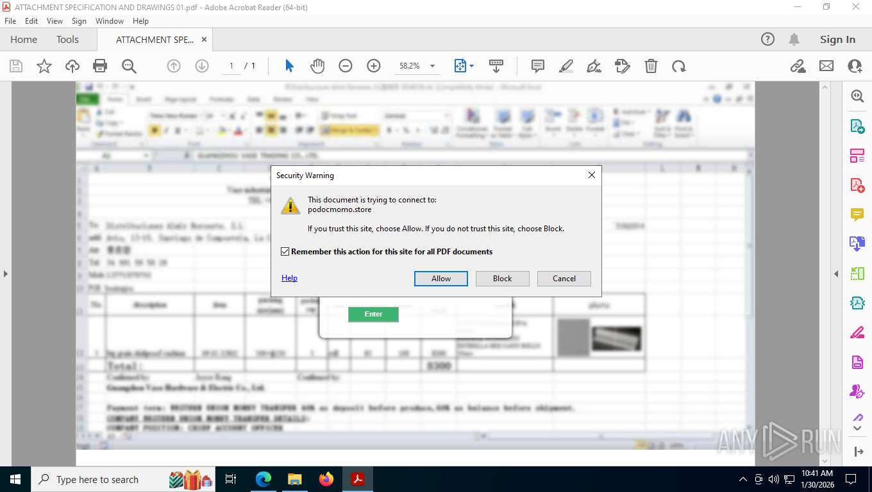
Task: Uncheck Remember this action for this site
Action: (x=285, y=252)
